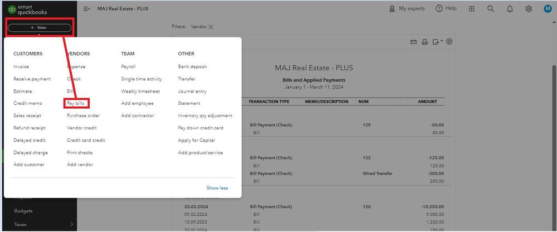The width and height of the screenshot is (557, 232).
Task: Click the NUM column header
Action: click(x=364, y=101)
